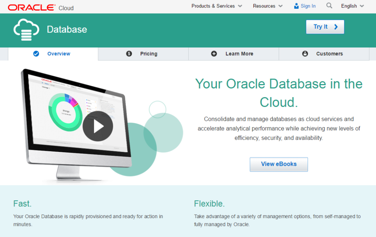Click the Sign In link
This screenshot has width=376, height=237.
click(307, 6)
